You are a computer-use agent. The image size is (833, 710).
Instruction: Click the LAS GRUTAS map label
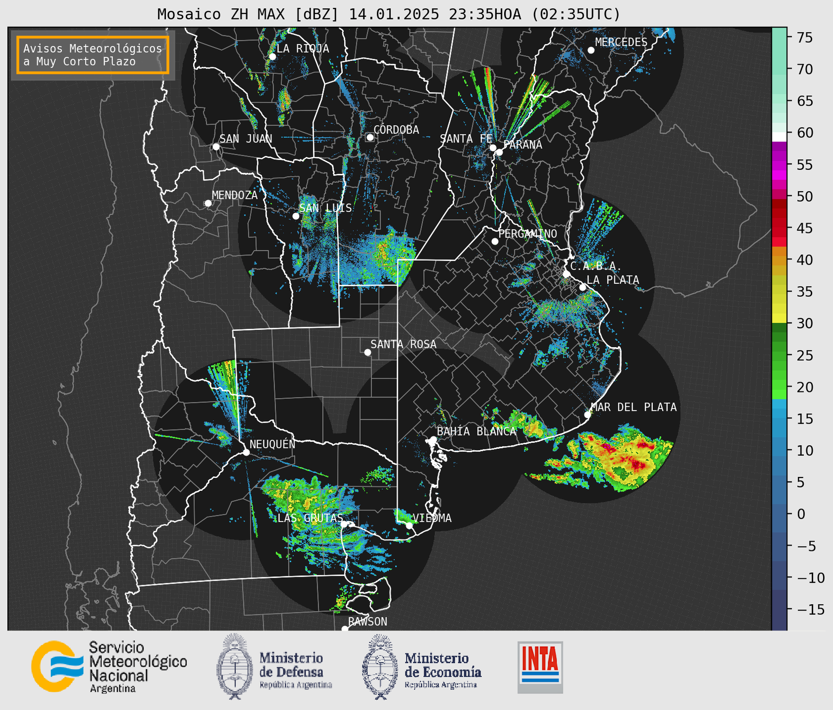click(x=310, y=518)
